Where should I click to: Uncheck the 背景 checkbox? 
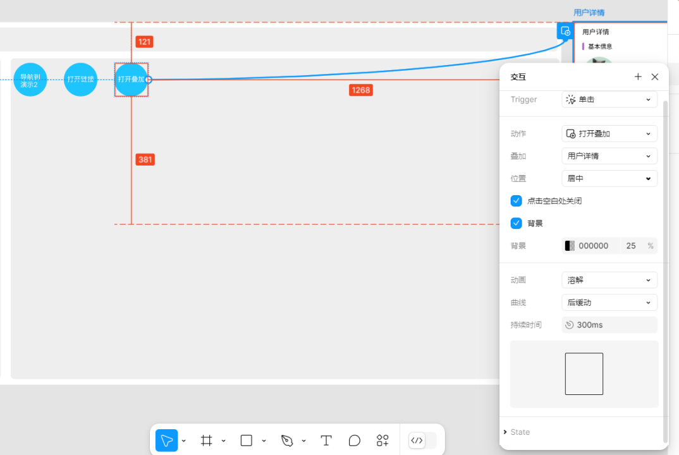516,223
